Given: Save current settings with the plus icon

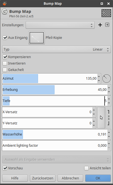Looking at the screenshot, I should (100, 25).
